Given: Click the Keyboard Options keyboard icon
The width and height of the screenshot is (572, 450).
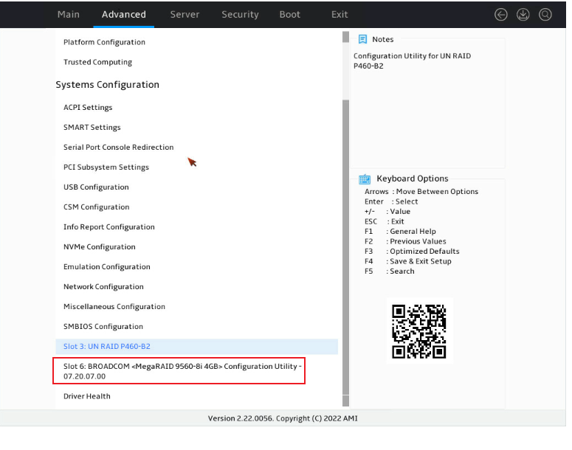Looking at the screenshot, I should click(x=365, y=179).
